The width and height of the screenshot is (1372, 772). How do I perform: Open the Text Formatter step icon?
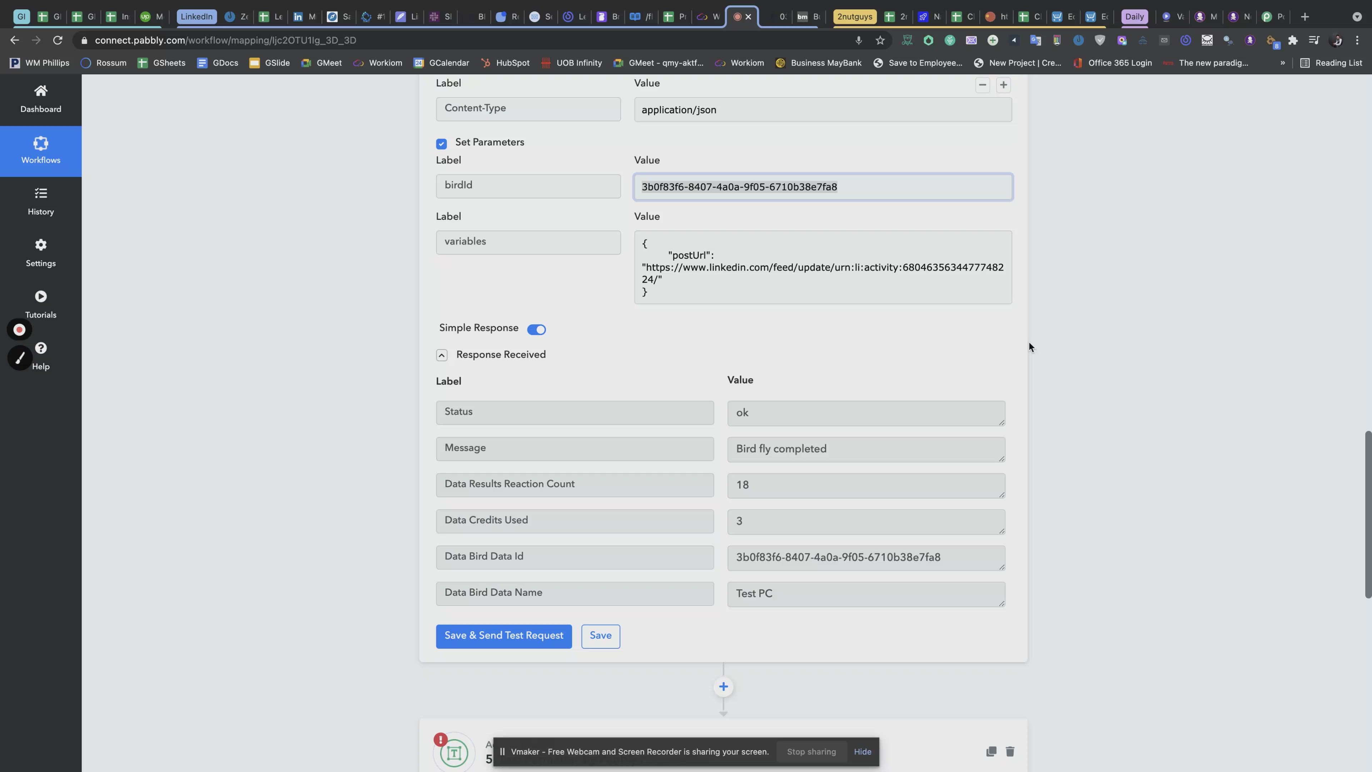(454, 752)
